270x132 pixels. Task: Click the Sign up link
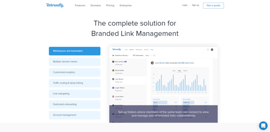(195, 5)
